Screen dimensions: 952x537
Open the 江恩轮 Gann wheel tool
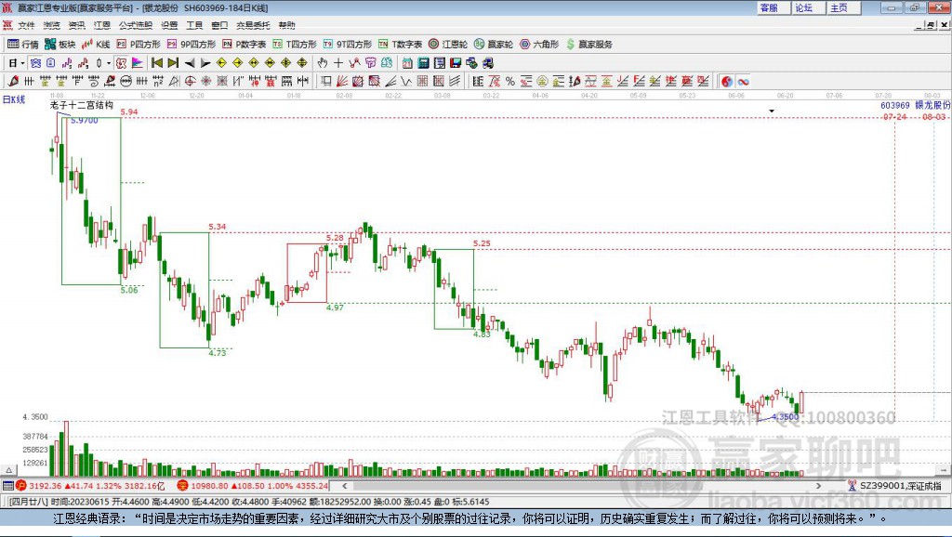[448, 45]
